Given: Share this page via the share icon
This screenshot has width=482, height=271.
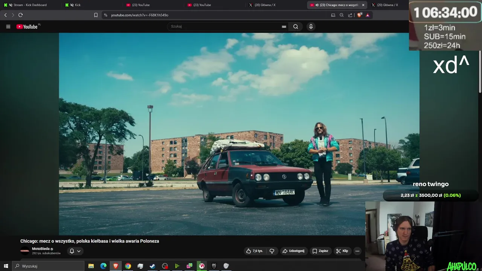Looking at the screenshot, I should (x=350, y=15).
